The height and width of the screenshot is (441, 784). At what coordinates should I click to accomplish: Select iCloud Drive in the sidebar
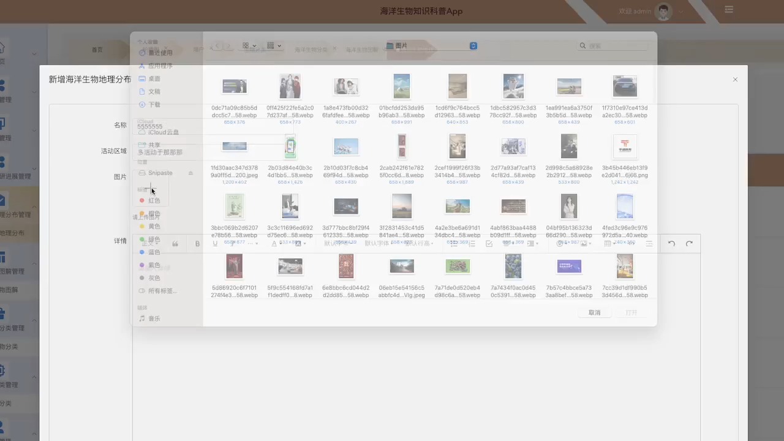point(163,132)
